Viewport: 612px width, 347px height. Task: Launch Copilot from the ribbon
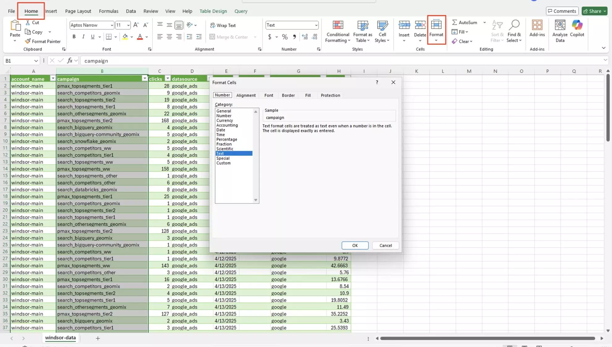pos(577,29)
